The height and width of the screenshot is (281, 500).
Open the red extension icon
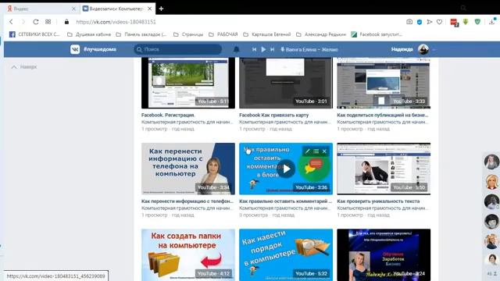pos(454,22)
